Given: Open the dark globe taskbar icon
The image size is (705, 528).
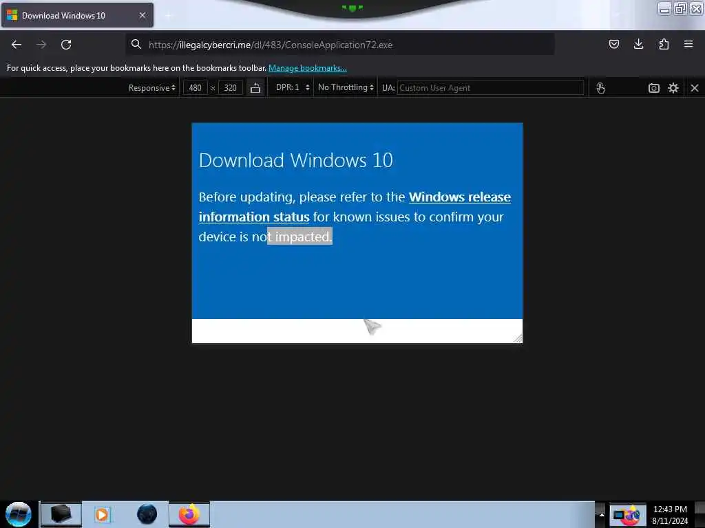Looking at the screenshot, I should pos(147,514).
